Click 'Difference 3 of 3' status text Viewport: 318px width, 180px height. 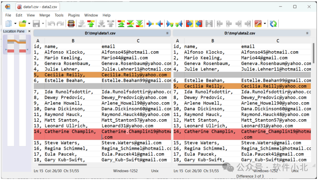tap(250, 176)
